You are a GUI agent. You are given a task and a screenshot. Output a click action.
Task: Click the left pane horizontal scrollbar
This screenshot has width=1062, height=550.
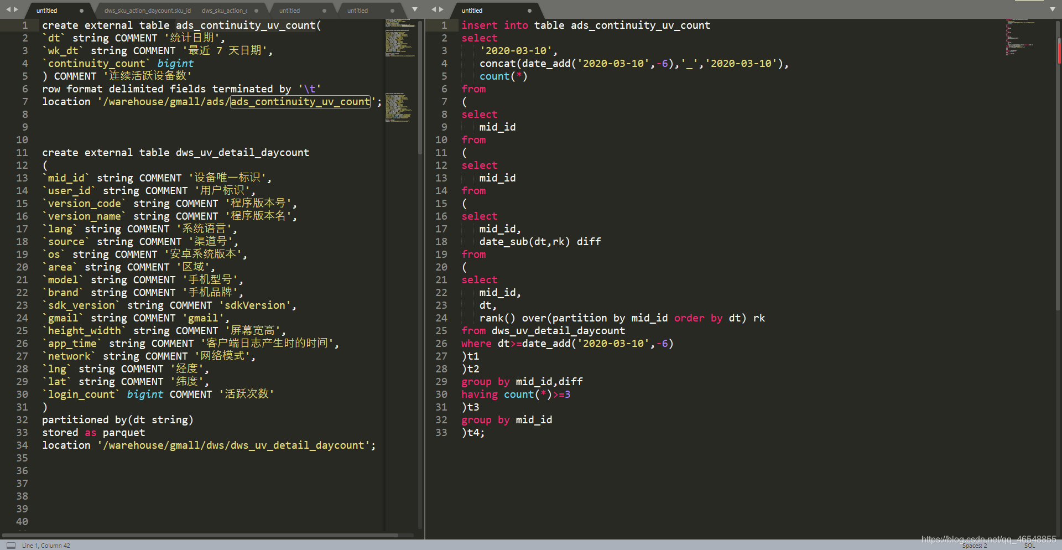pos(200,536)
